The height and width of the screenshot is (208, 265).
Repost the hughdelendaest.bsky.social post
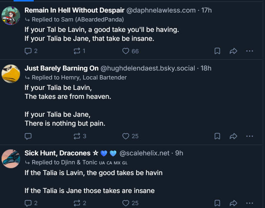pos(76,136)
